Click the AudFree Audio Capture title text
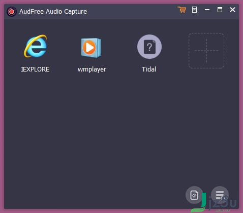 click(x=53, y=12)
